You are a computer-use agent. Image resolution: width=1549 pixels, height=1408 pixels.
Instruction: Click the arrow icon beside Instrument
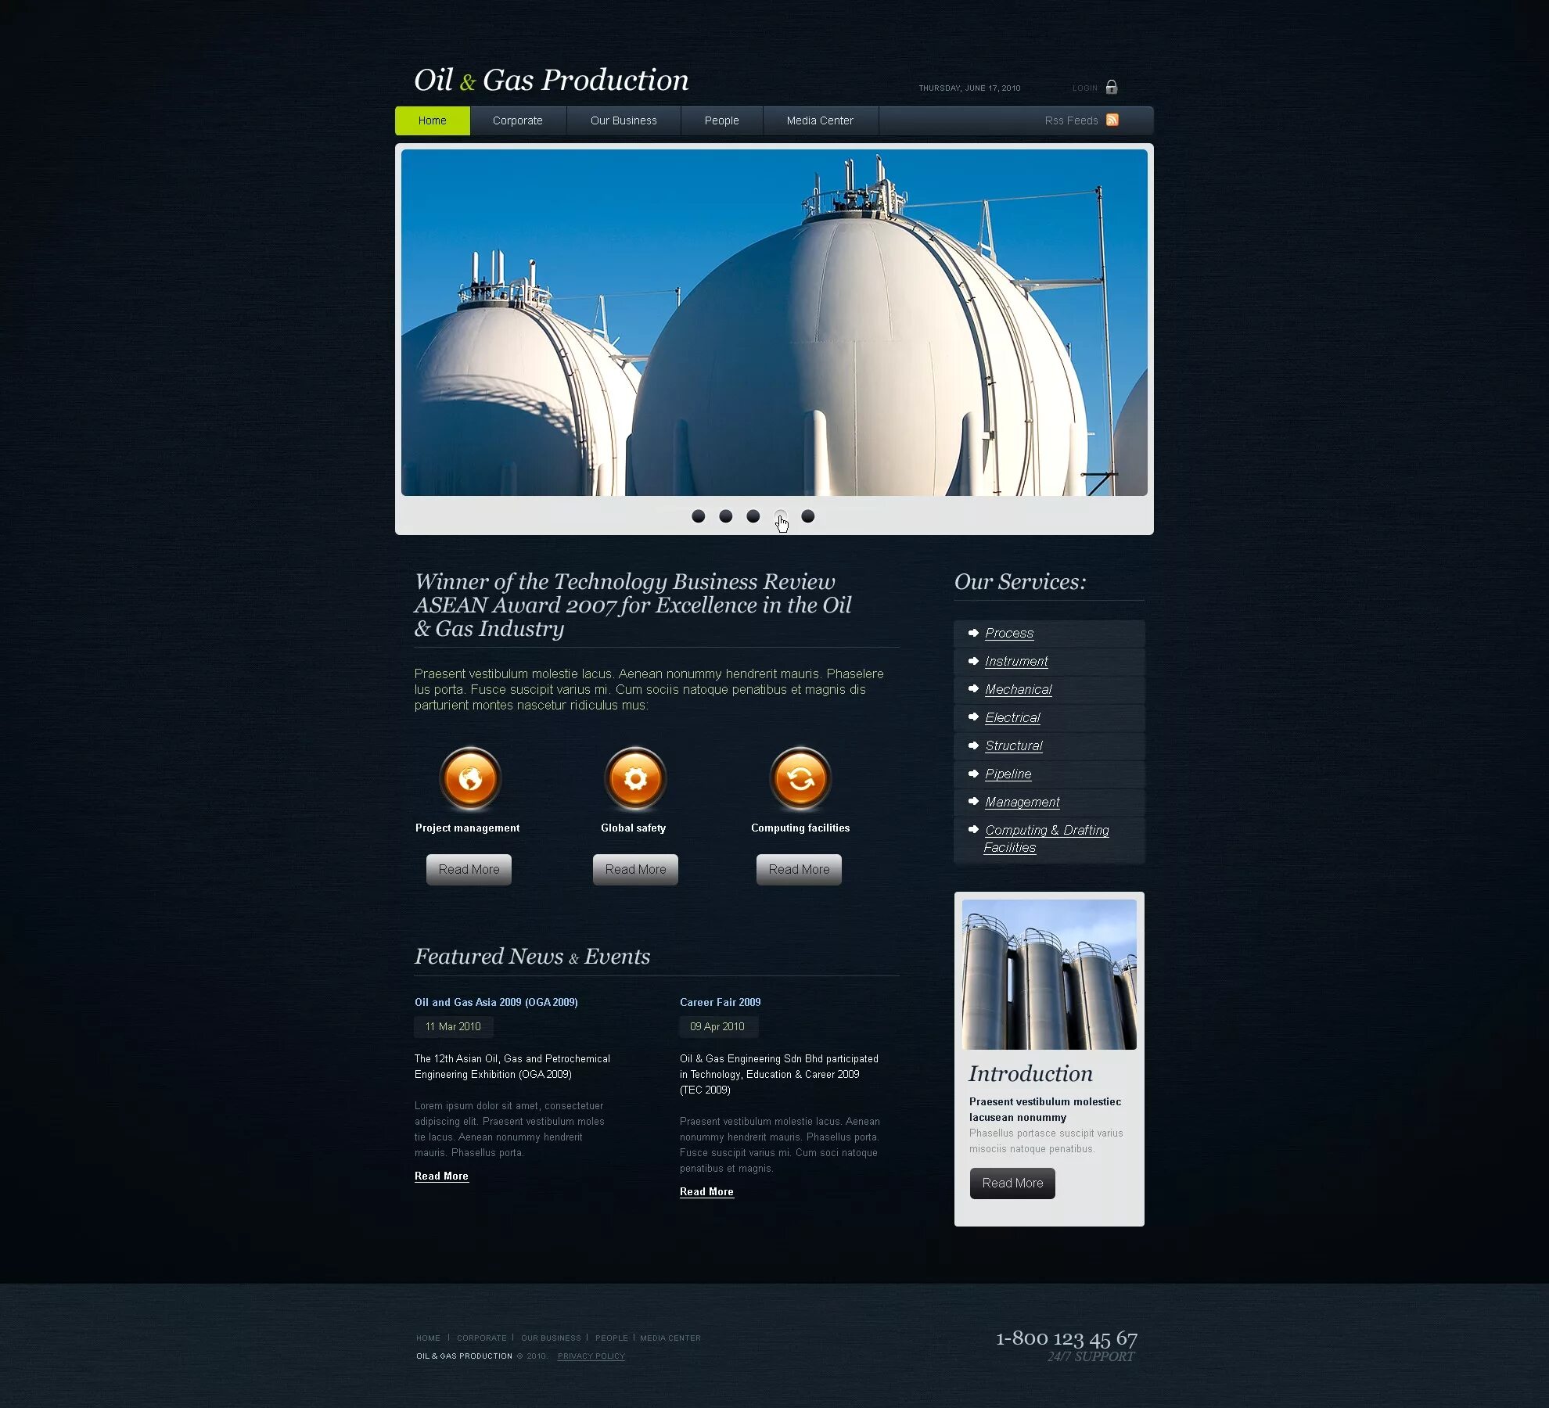pos(973,661)
